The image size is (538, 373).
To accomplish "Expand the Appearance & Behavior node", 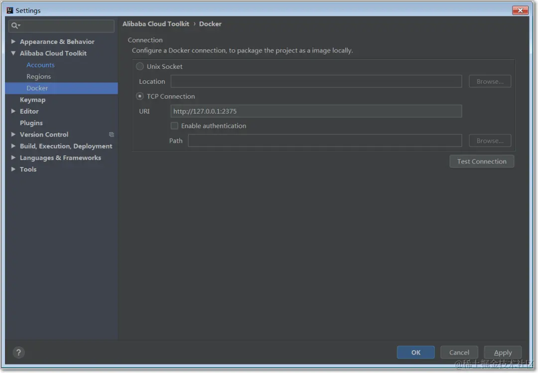I will pyautogui.click(x=13, y=41).
